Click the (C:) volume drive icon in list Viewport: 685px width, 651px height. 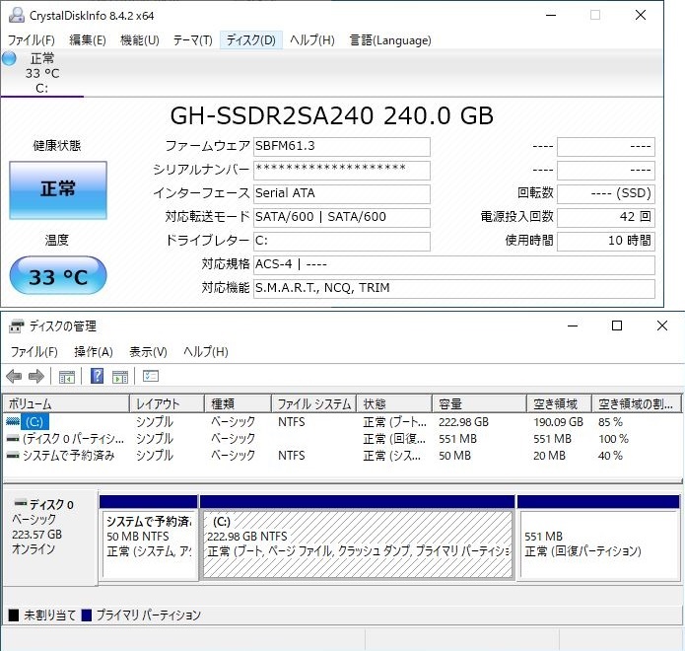pyautogui.click(x=13, y=421)
